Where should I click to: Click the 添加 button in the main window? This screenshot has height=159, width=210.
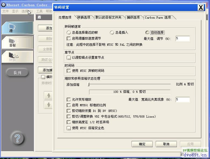(45, 28)
